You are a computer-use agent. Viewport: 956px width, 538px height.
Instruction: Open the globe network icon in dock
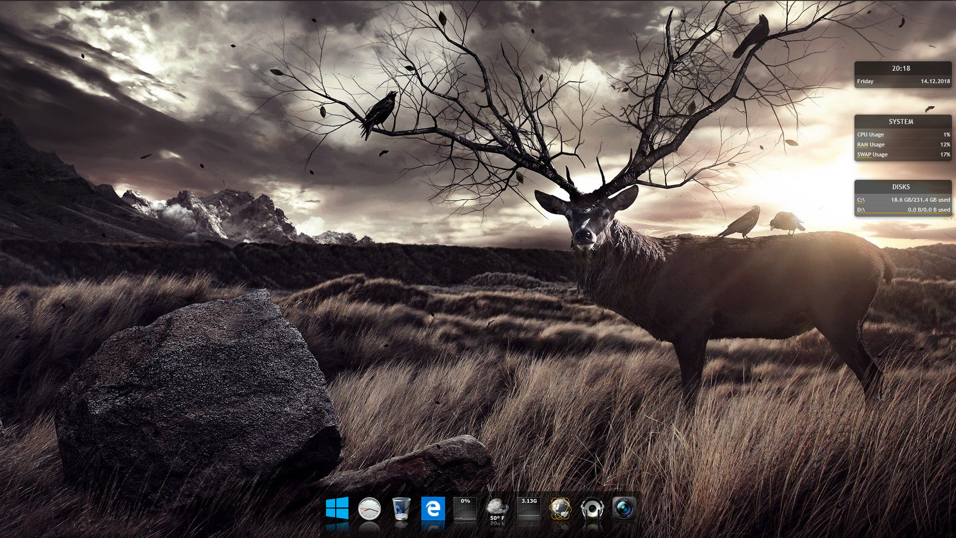[560, 509]
